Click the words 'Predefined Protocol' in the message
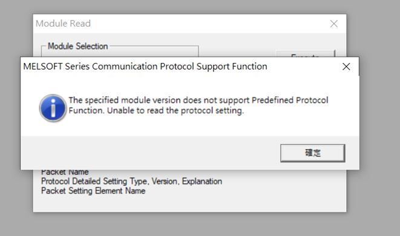This screenshot has height=236, width=400. coord(290,100)
